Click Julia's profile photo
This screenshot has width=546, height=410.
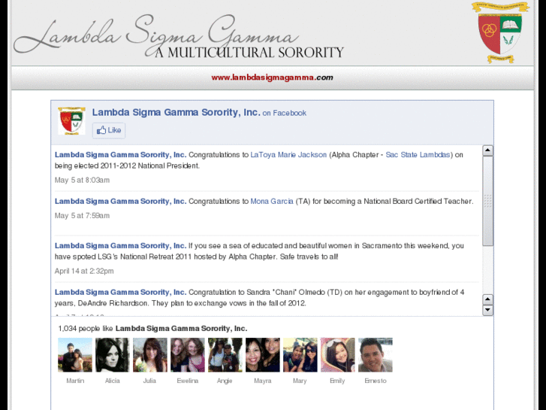[x=150, y=355]
